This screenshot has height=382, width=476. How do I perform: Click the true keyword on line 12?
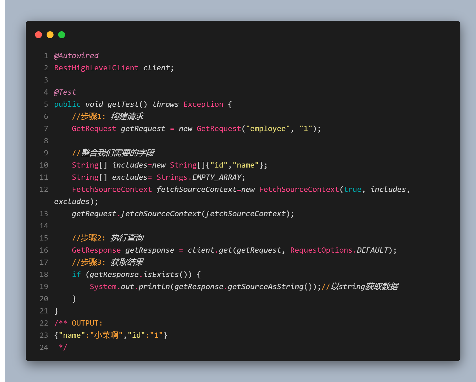pos(352,189)
